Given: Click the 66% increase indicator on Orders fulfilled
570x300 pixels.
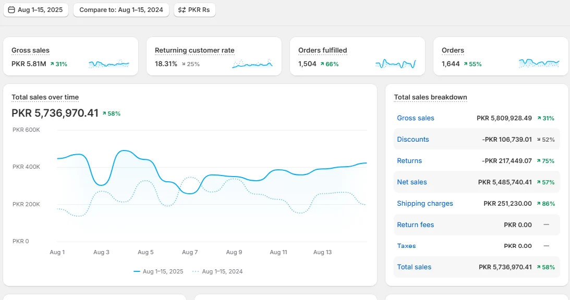Looking at the screenshot, I should coord(330,64).
